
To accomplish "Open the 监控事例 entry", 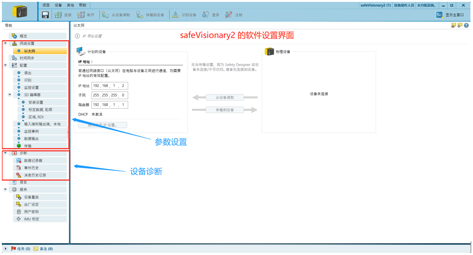I will point(40,131).
